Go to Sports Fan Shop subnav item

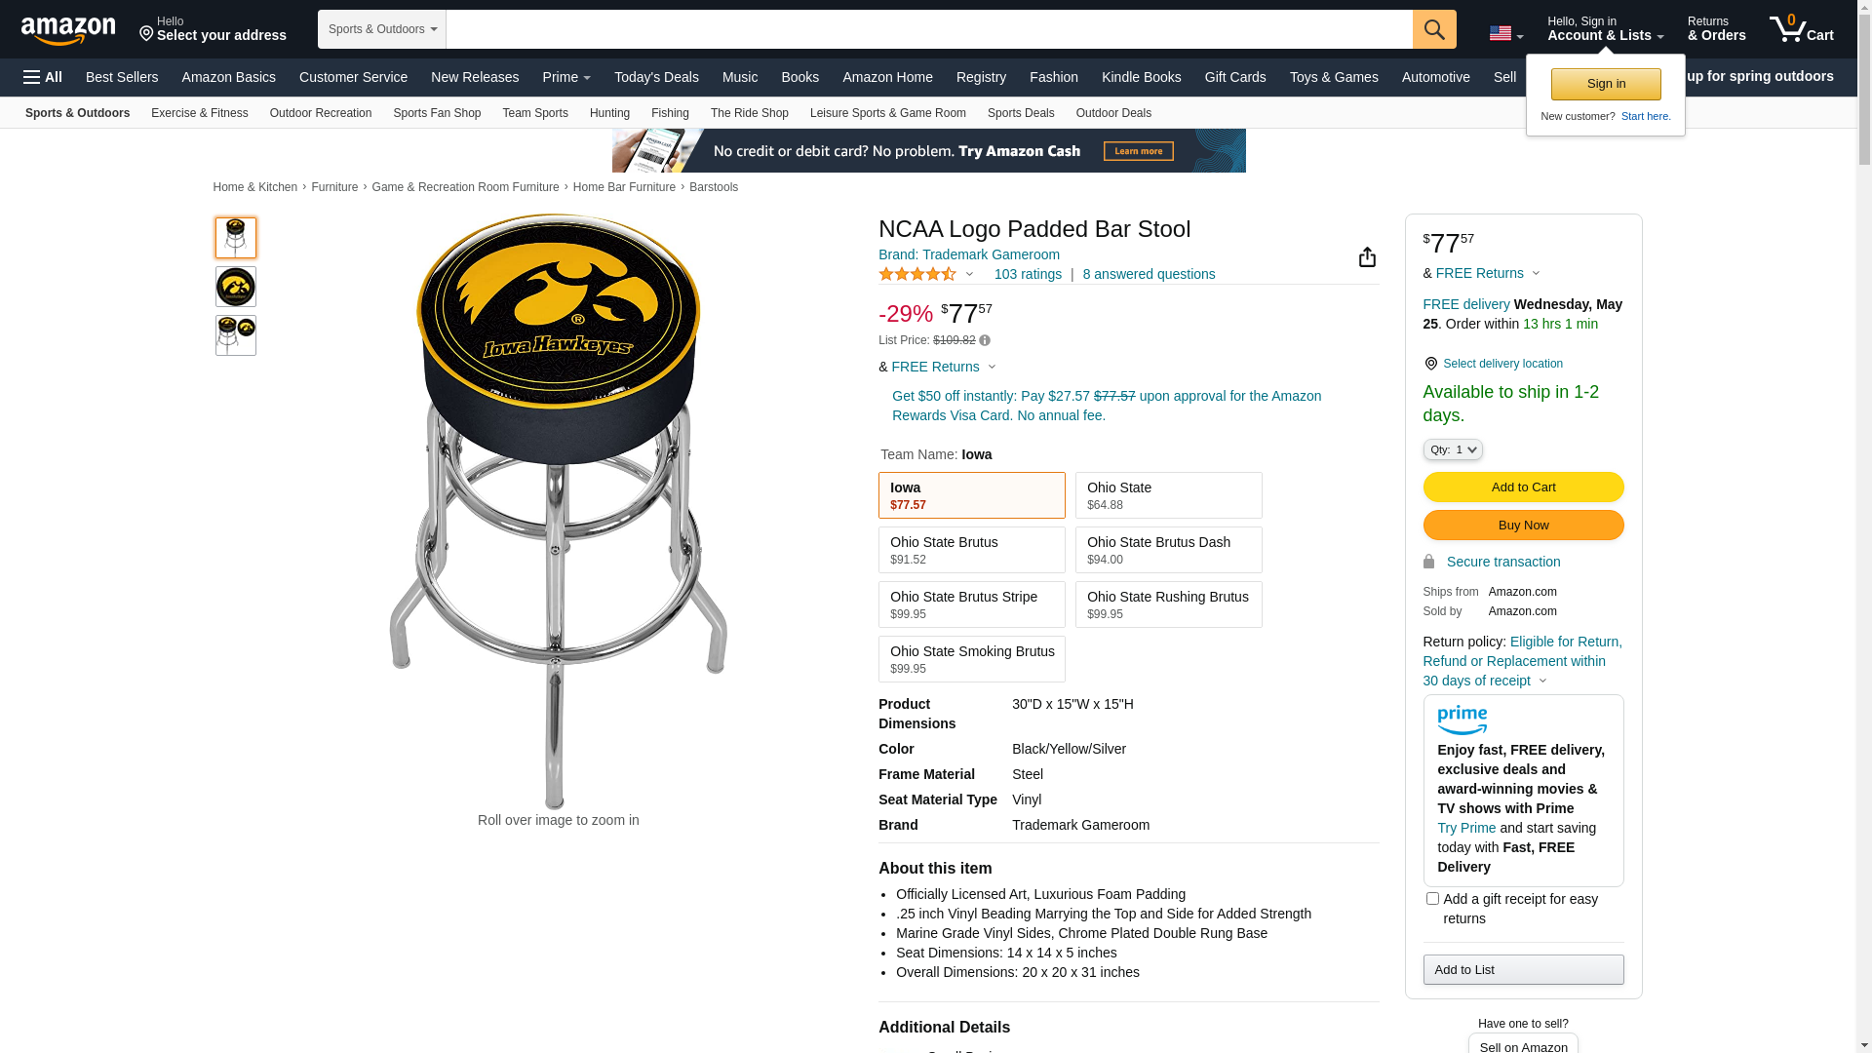point(437,113)
